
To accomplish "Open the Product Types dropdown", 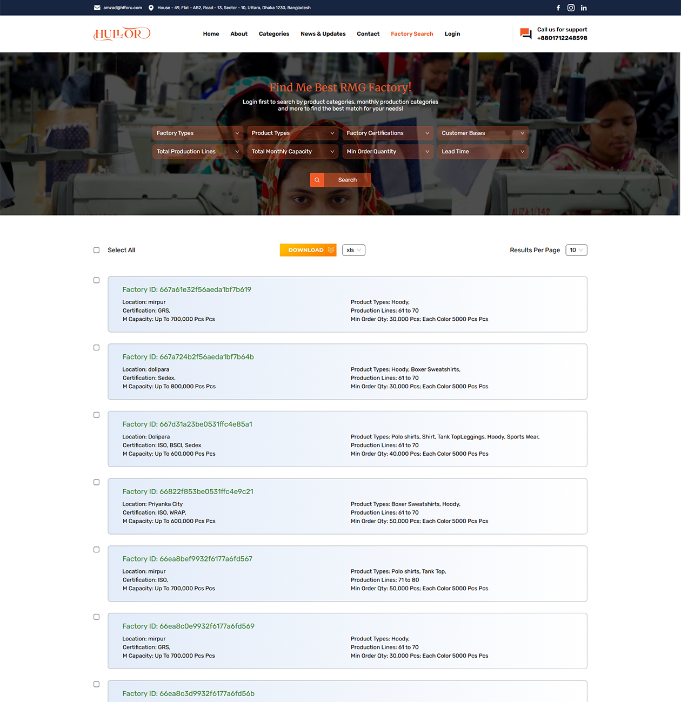I will [x=293, y=133].
